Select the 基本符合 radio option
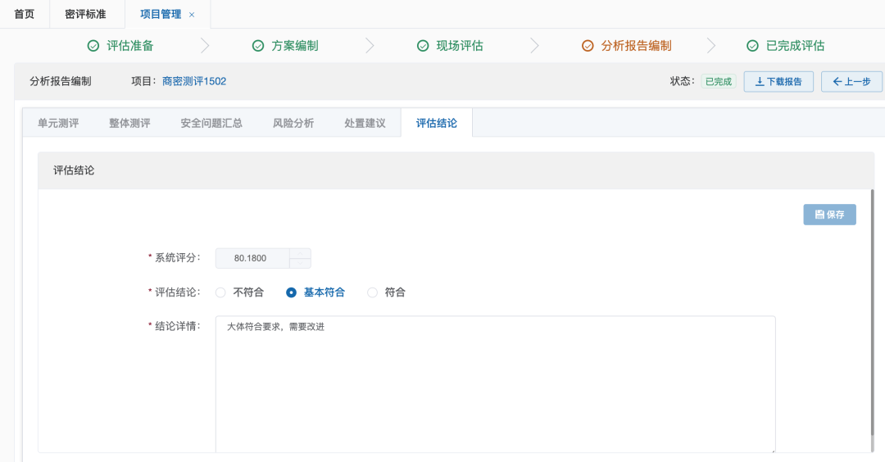Viewport: 885px width, 462px height. coord(291,292)
